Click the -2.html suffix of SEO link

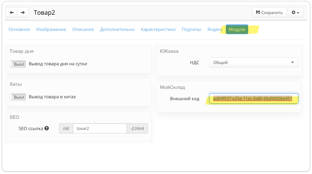[x=137, y=128]
